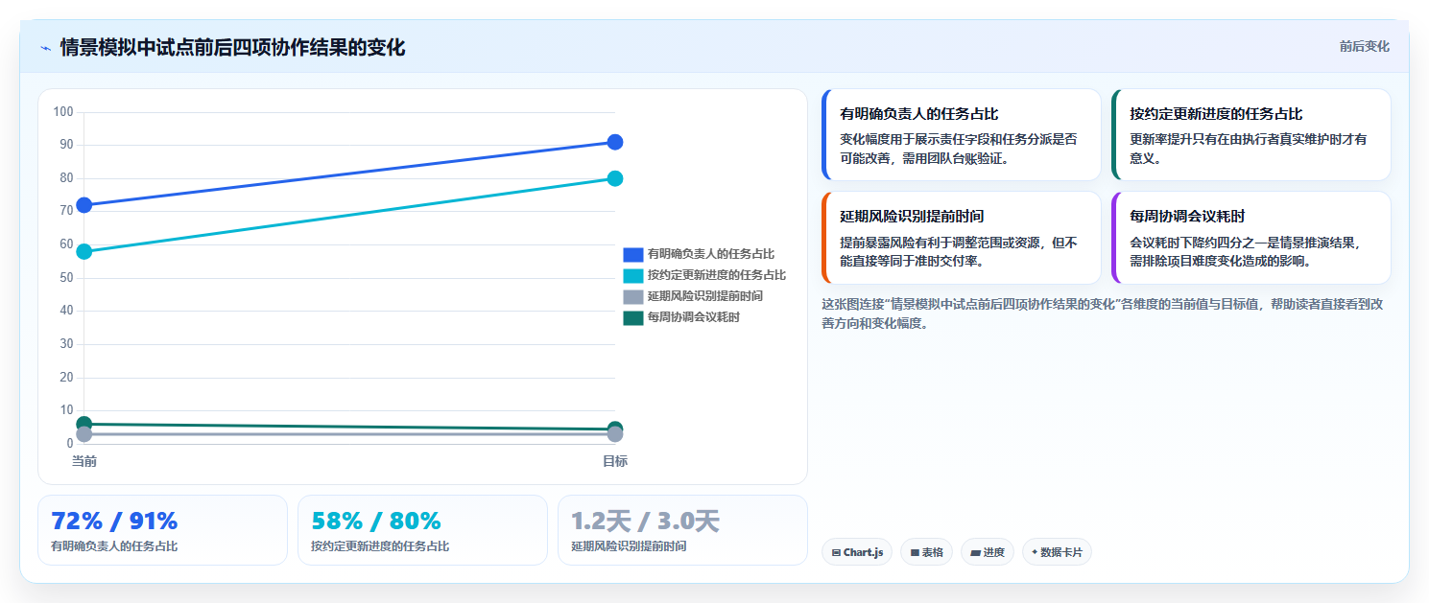The width and height of the screenshot is (1429, 603).
Task: Click the green data point at 当前
Action: point(84,424)
